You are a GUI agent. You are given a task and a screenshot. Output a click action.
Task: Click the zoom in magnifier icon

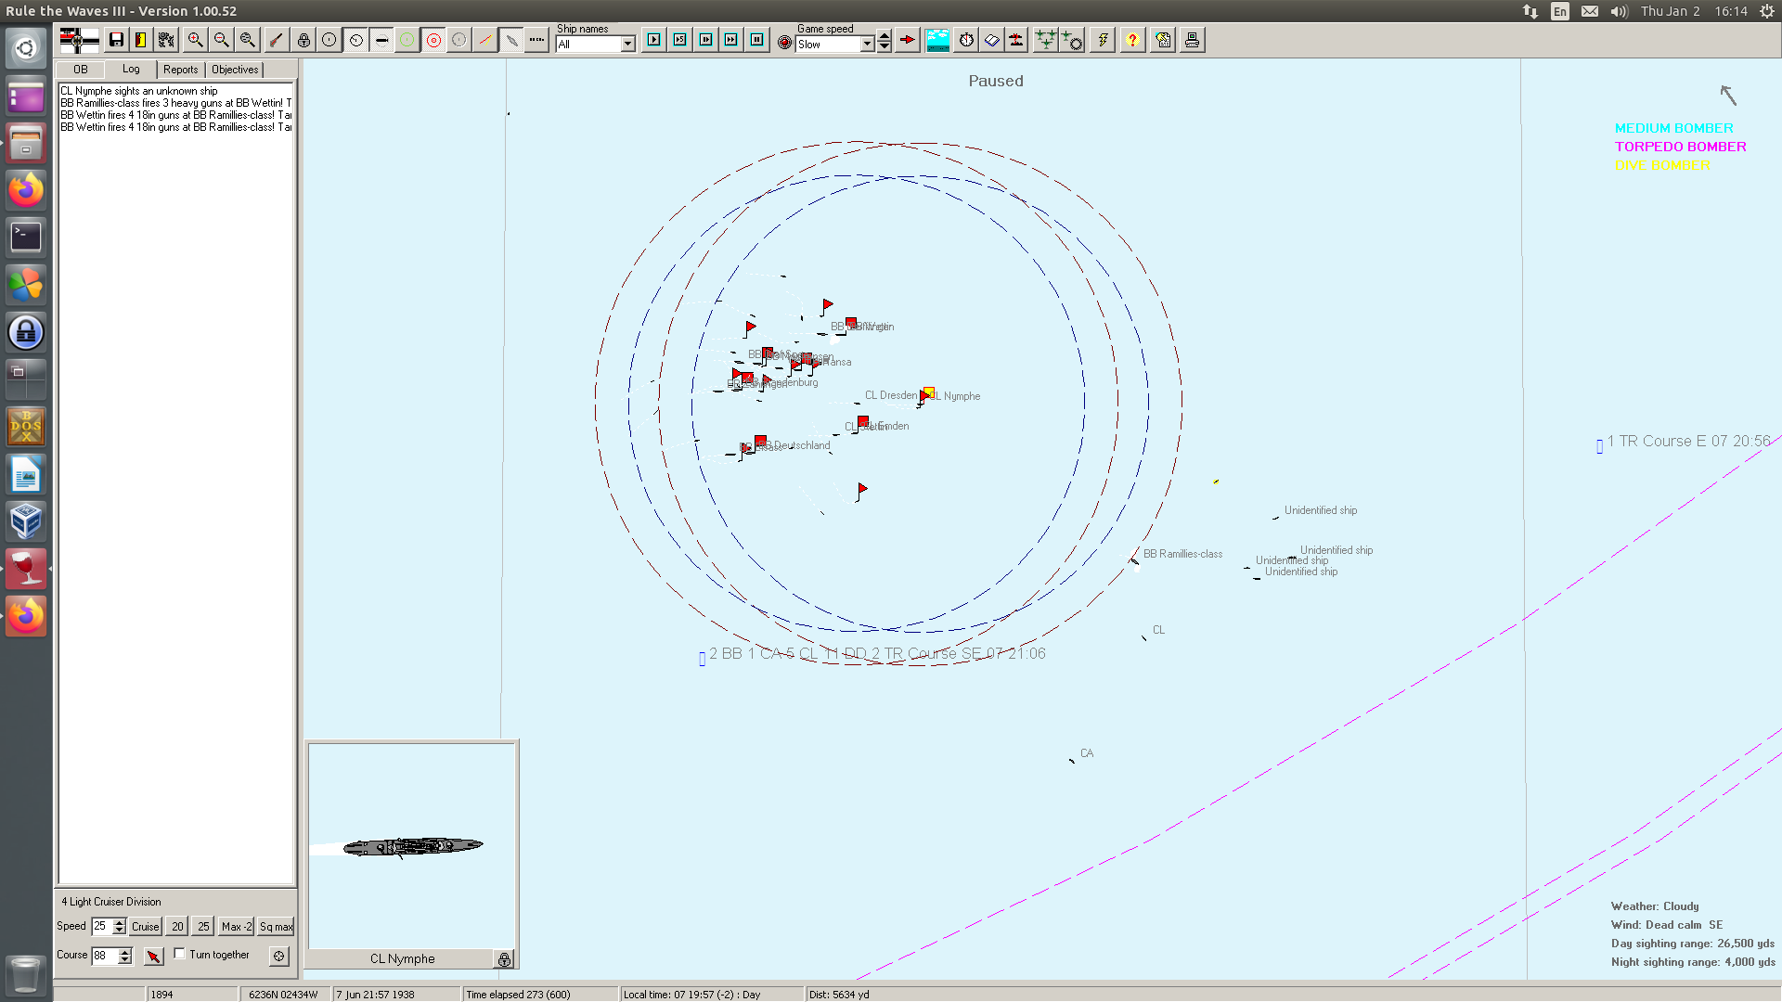coord(195,40)
